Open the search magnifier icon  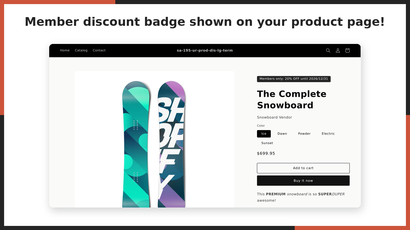click(328, 51)
